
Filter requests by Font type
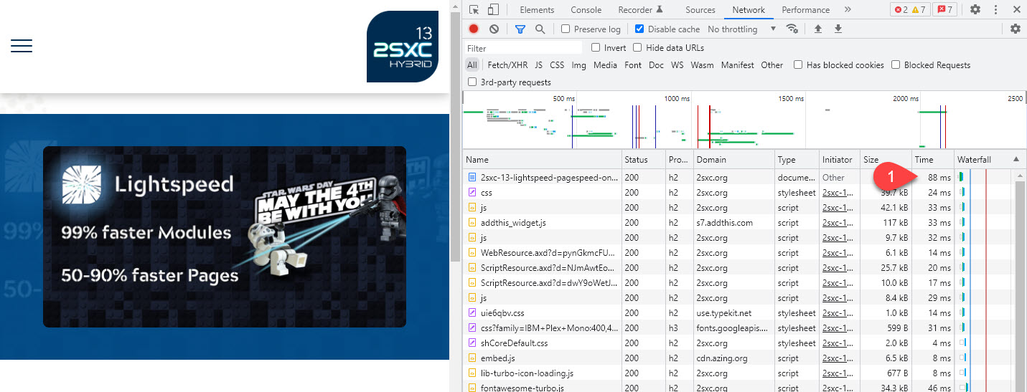633,65
